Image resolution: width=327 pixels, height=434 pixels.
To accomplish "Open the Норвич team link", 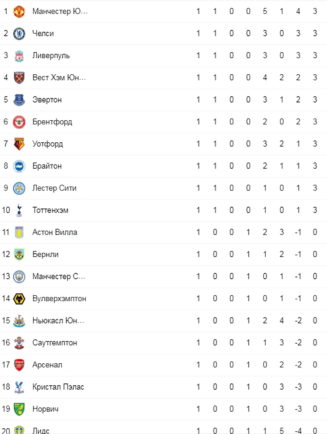I will pyautogui.click(x=45, y=409).
